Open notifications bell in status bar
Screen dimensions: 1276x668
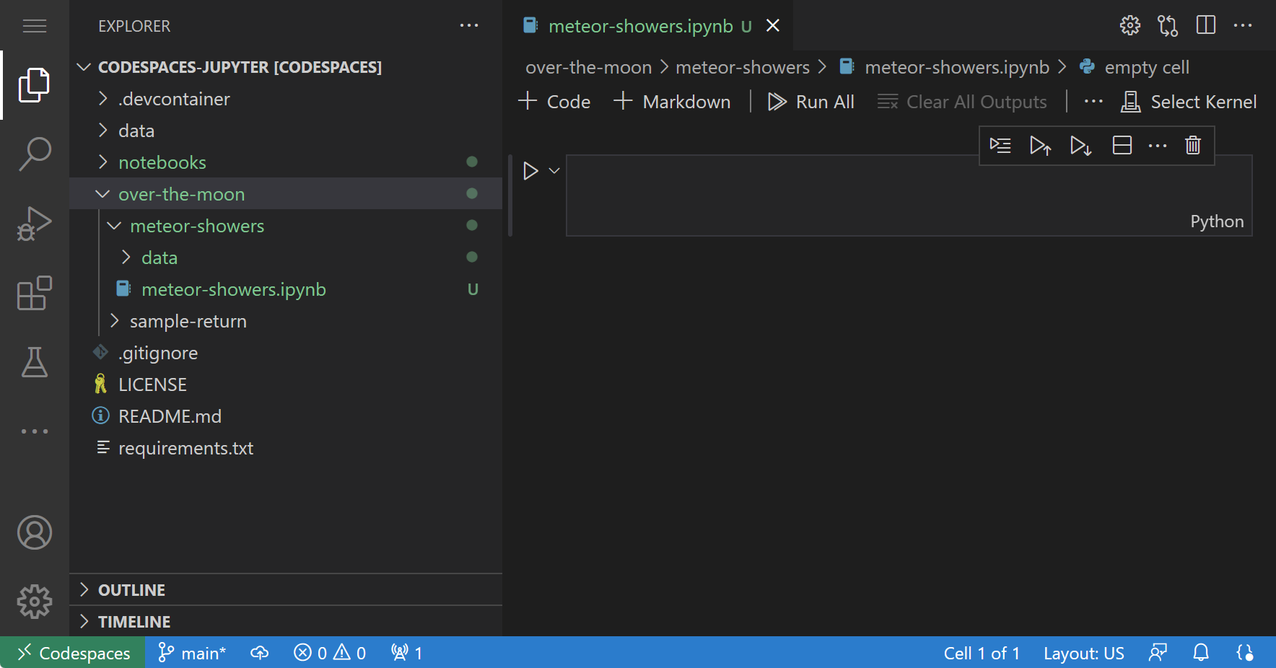(1201, 653)
